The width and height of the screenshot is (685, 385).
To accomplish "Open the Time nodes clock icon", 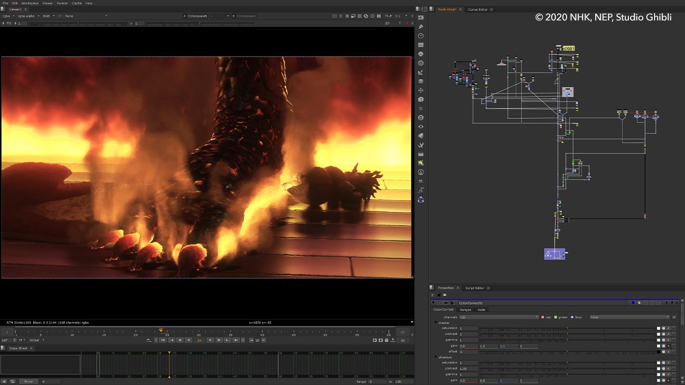I will point(421,36).
